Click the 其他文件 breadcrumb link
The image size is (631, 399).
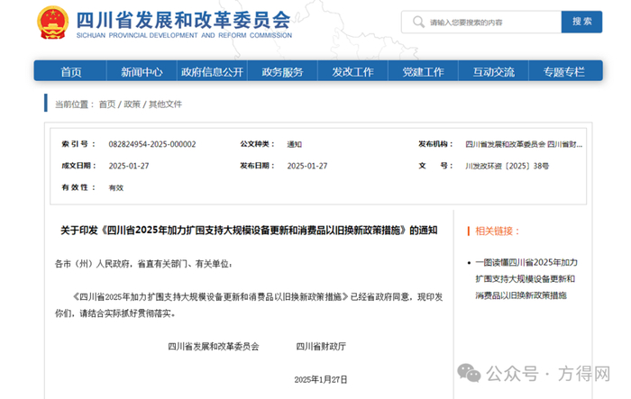pos(165,104)
